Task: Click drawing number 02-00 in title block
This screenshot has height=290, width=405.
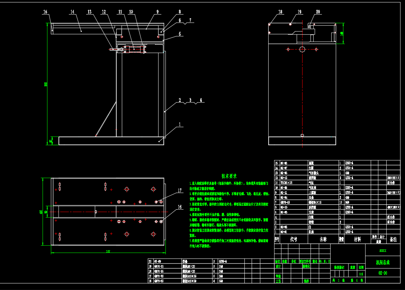Action: coord(383,273)
